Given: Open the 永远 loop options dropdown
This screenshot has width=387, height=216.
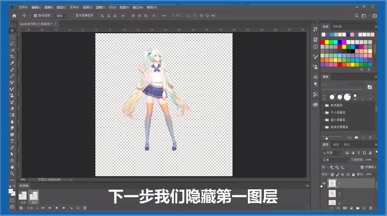Looking at the screenshot, I should tap(32, 208).
